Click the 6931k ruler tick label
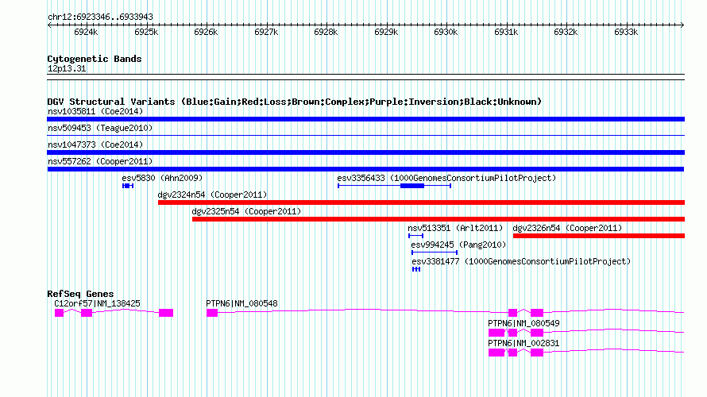Viewport: 707px width, 397px height. (x=506, y=32)
